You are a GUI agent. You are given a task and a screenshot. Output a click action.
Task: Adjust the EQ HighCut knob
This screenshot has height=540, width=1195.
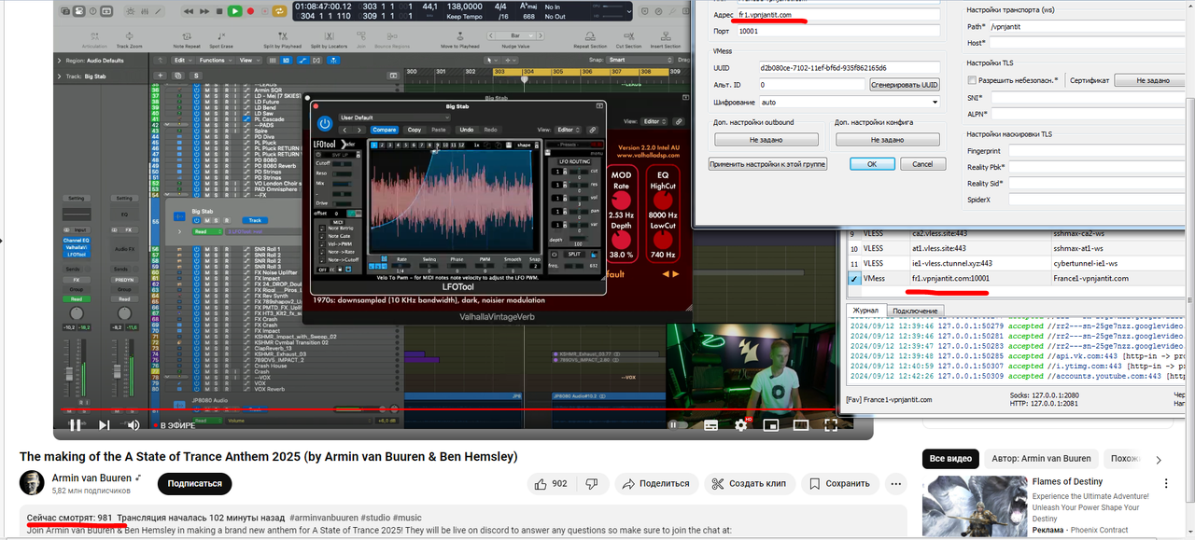(663, 201)
